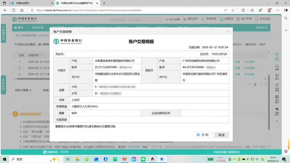Image resolution: width=290 pixels, height=163 pixels.
Task: Open browser favorites list icon
Action: (x=252, y=10)
